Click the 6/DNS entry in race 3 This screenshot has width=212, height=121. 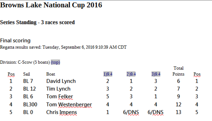(x=156, y=112)
